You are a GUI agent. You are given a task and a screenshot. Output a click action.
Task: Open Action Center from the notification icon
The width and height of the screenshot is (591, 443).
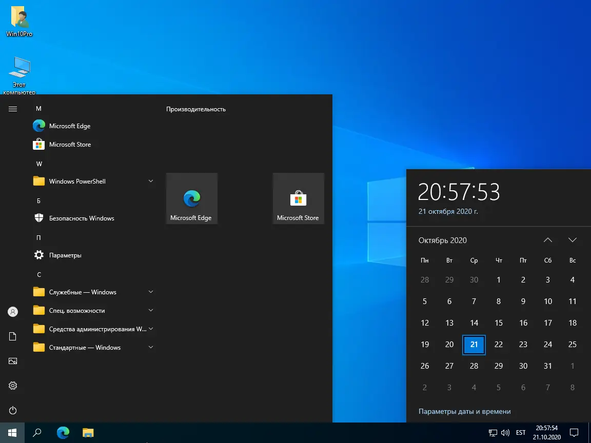pos(574,432)
